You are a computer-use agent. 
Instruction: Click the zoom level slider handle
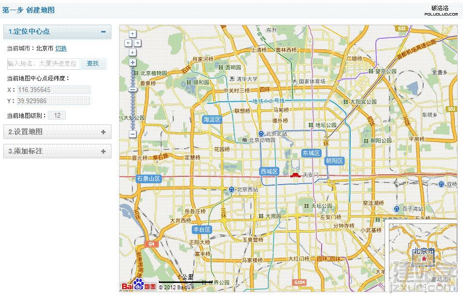[133, 90]
